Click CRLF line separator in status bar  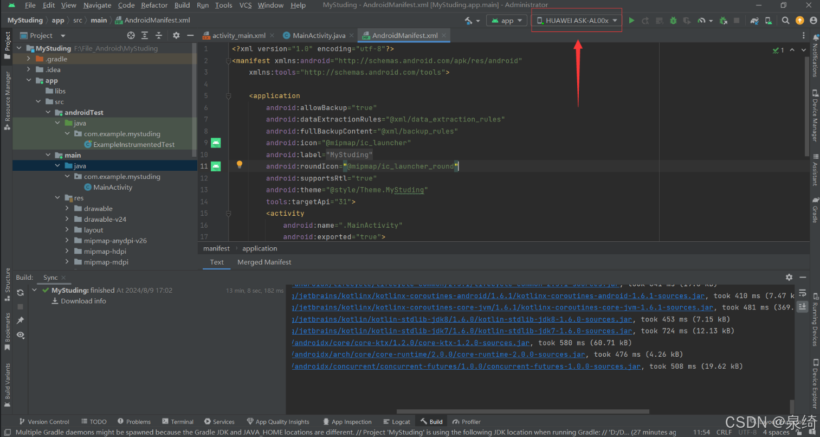point(724,432)
